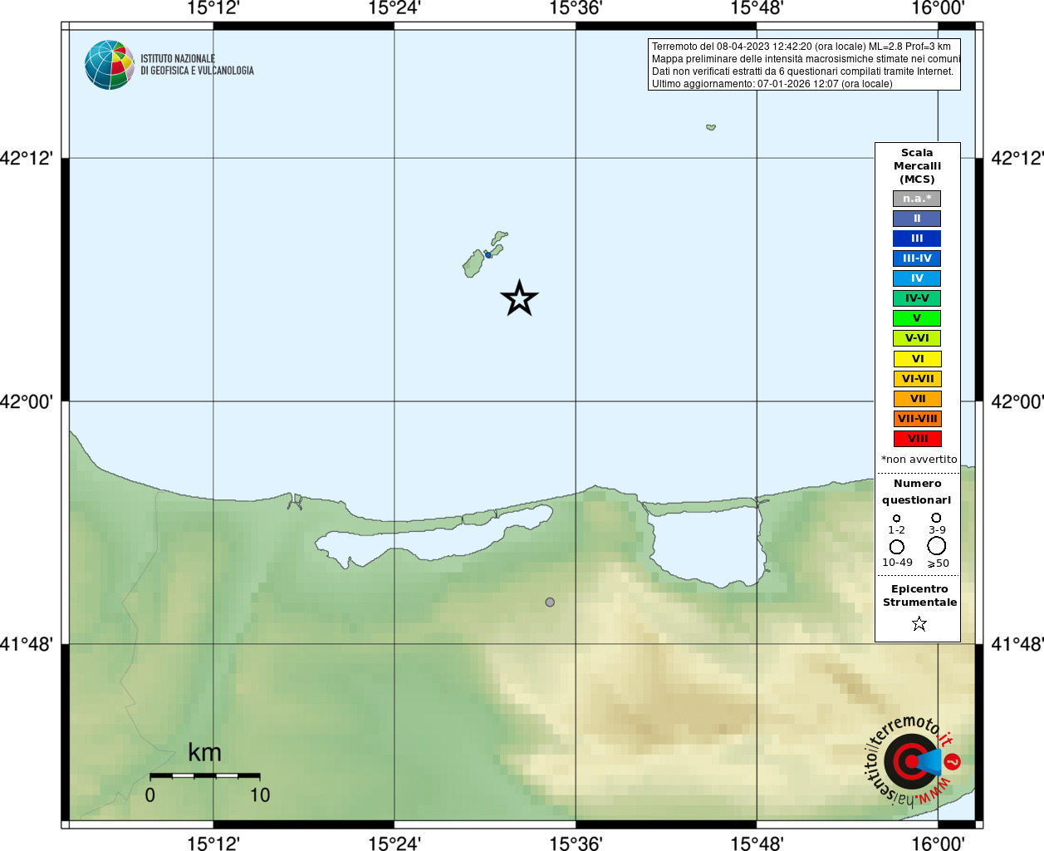1044x851 pixels.
Task: Click the bottom axis label 15°24'
Action: (395, 844)
